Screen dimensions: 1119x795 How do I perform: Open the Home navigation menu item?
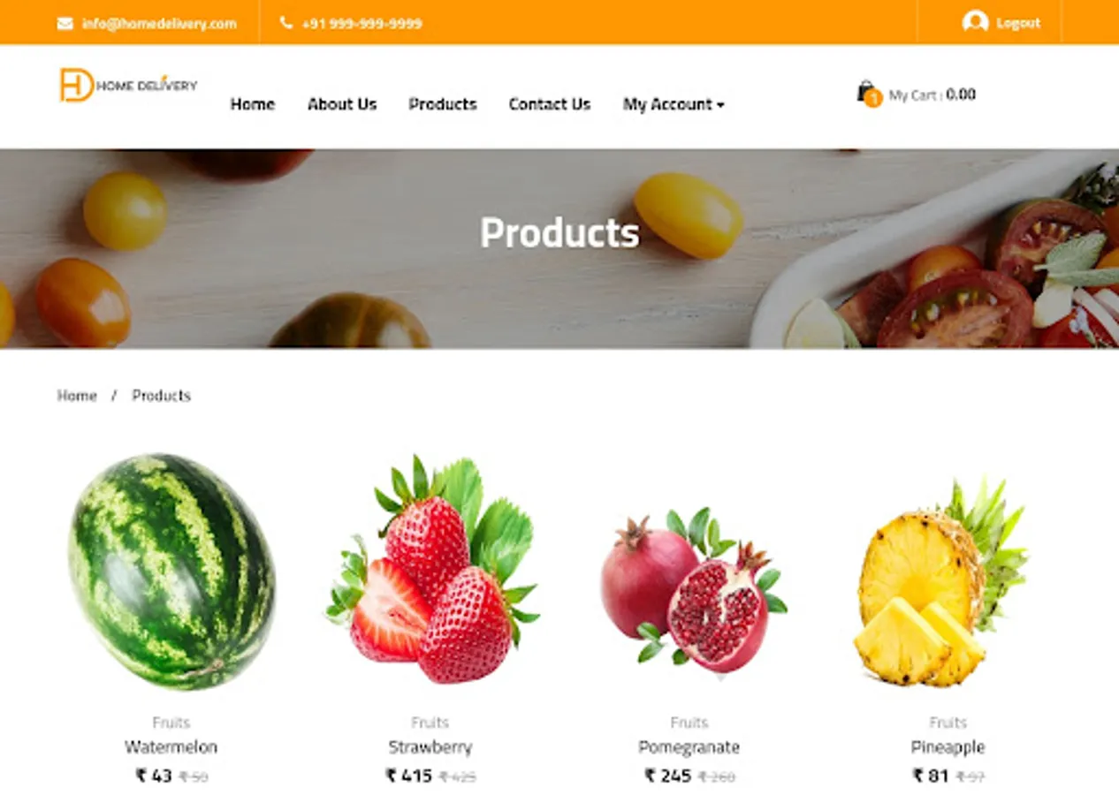[253, 104]
